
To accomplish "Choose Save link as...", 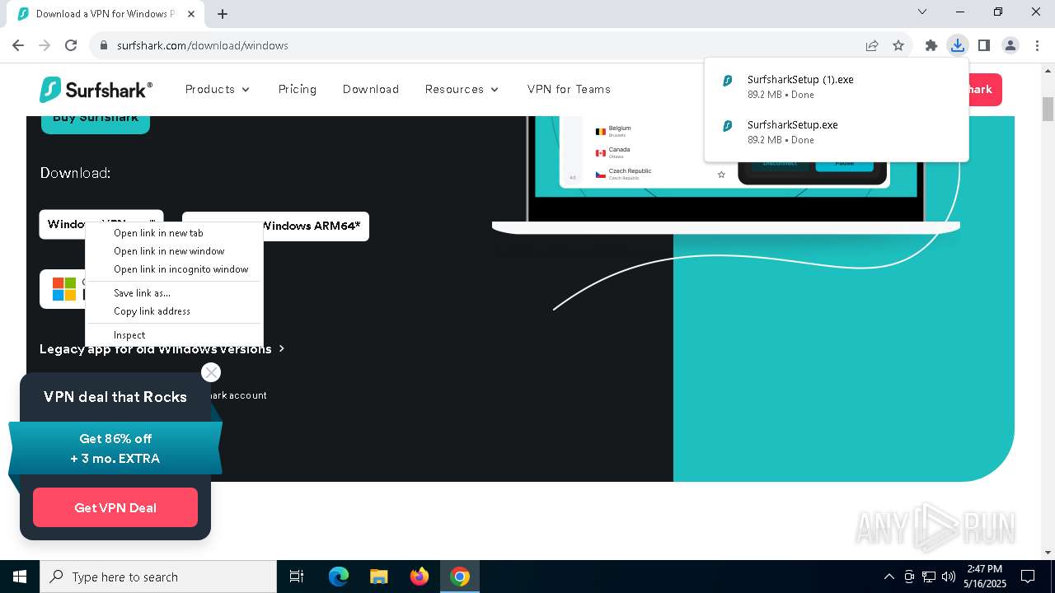I will (174, 293).
